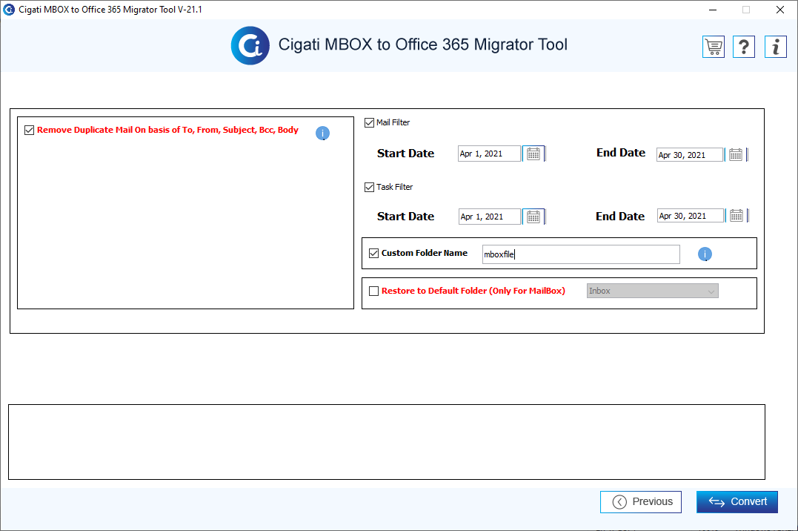Viewport: 798px width, 531px height.
Task: Open Mail Filter Start Date calendar picker
Action: [x=533, y=154]
